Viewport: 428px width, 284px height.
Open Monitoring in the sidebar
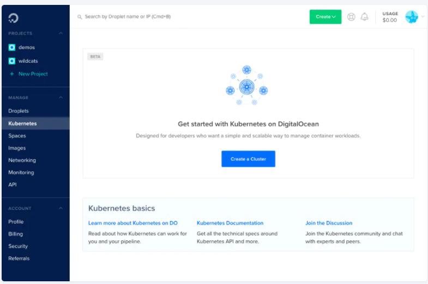point(21,172)
